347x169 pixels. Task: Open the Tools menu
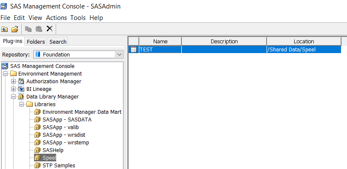78,18
